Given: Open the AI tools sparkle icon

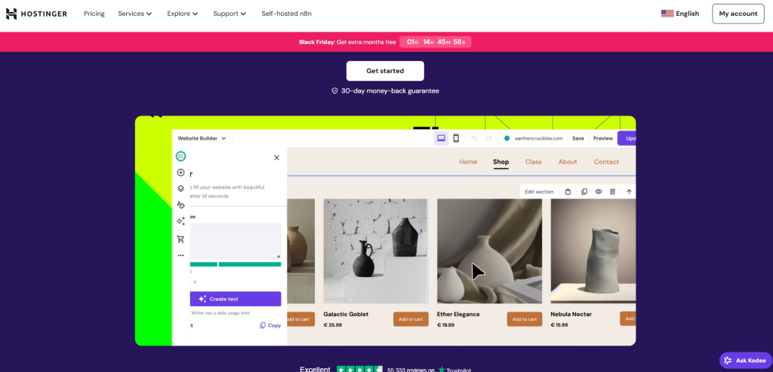Looking at the screenshot, I should tap(181, 222).
